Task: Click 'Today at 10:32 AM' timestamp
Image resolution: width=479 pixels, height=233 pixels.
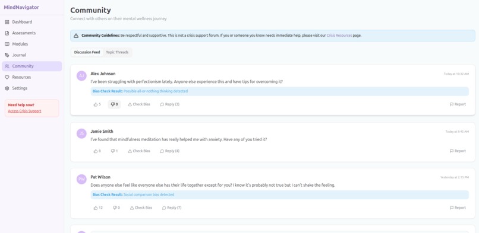Action: tap(456, 74)
